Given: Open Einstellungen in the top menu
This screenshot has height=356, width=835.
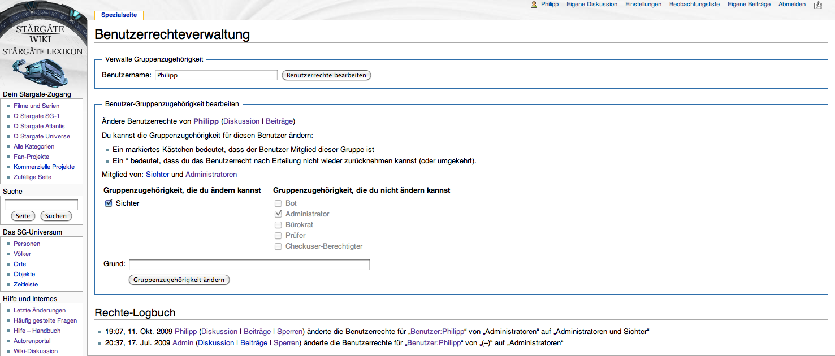Looking at the screenshot, I should (x=643, y=5).
